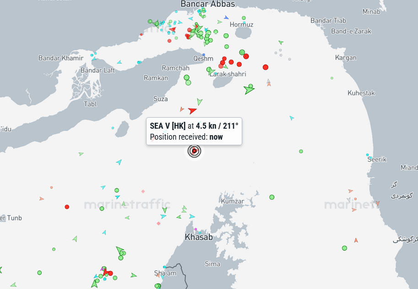Click the green dot vessel just above Hormuz label
The image size is (418, 289).
(244, 18)
